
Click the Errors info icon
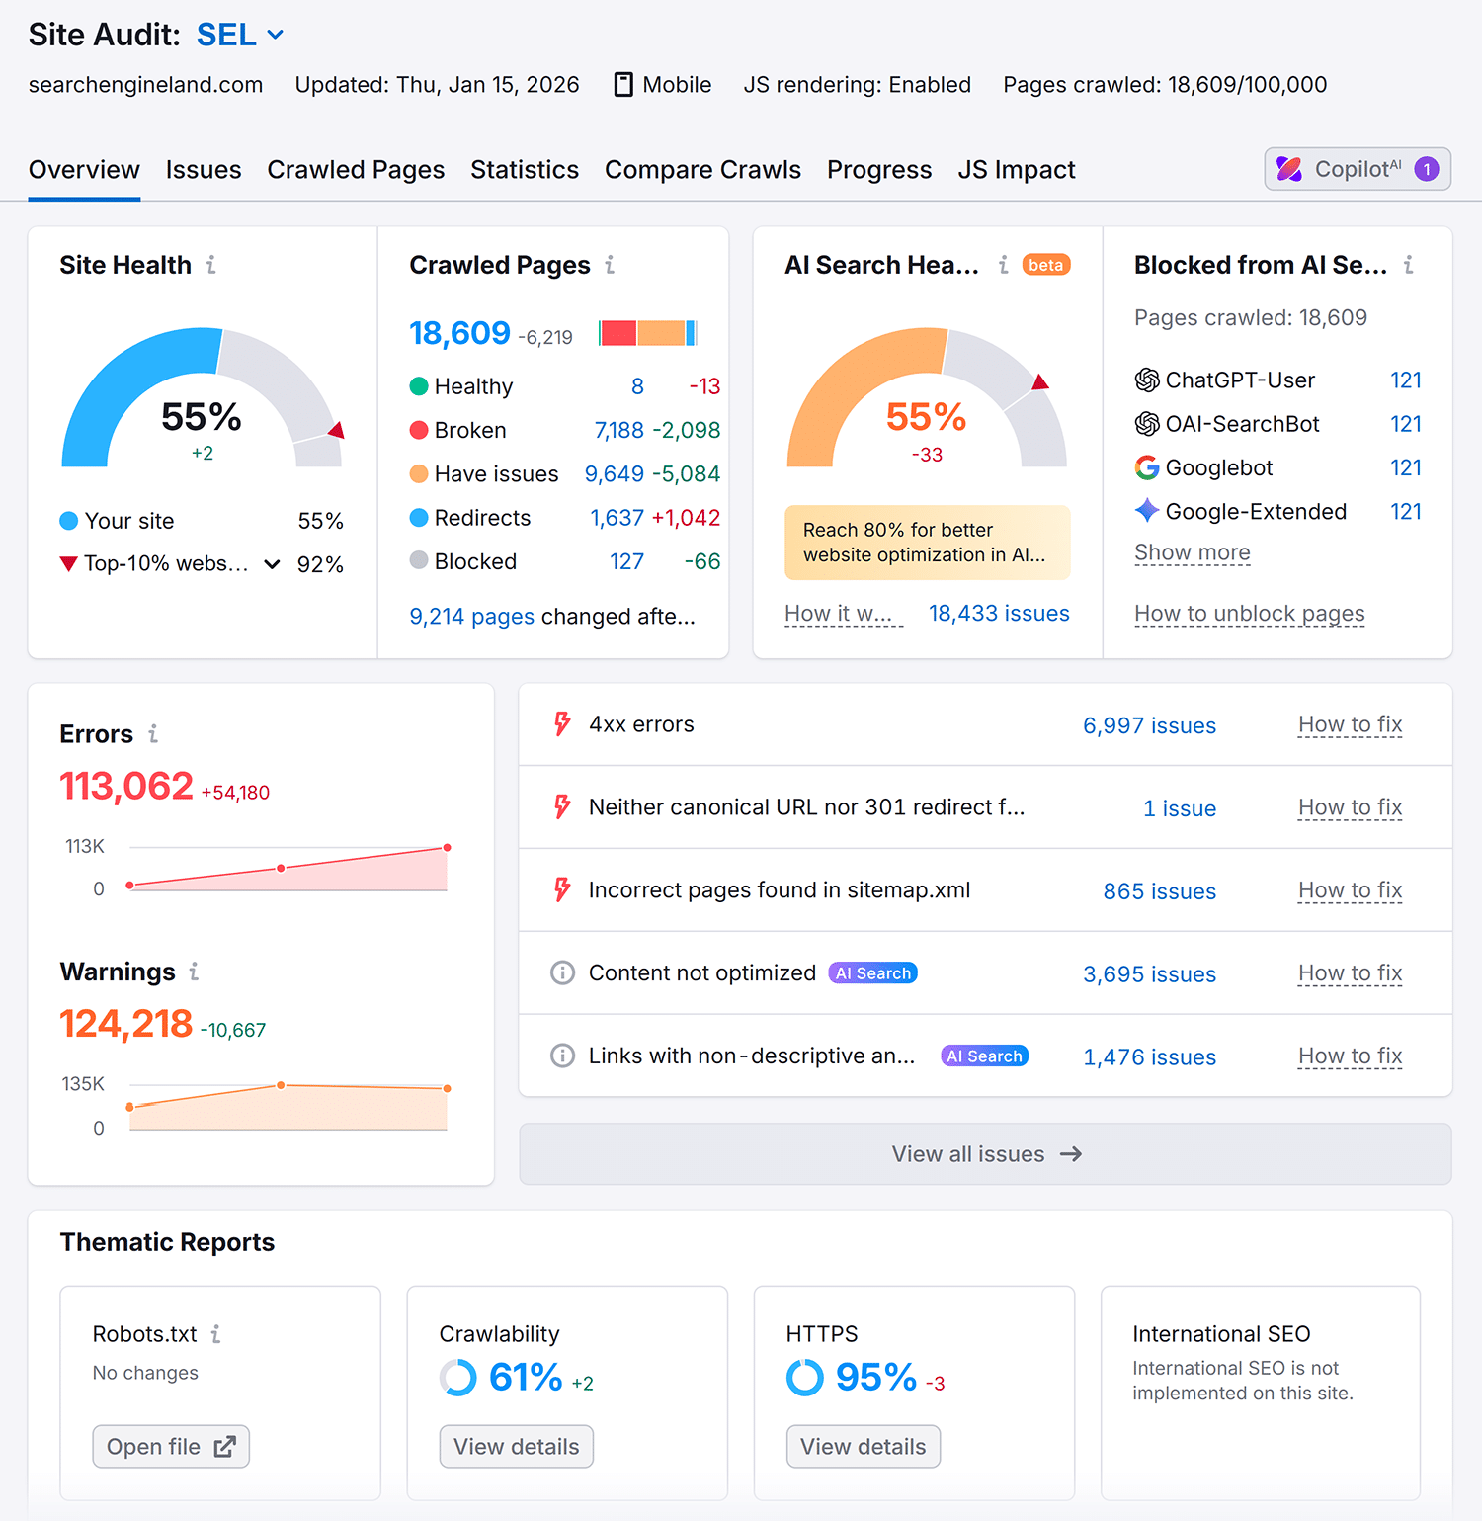tap(153, 734)
